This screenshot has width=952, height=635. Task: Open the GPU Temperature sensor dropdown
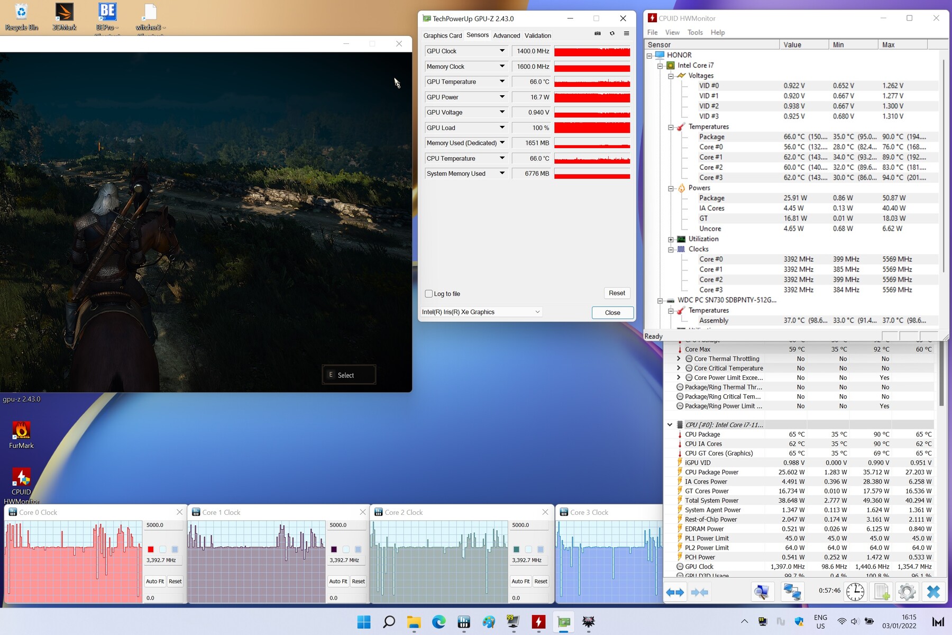[x=502, y=81]
